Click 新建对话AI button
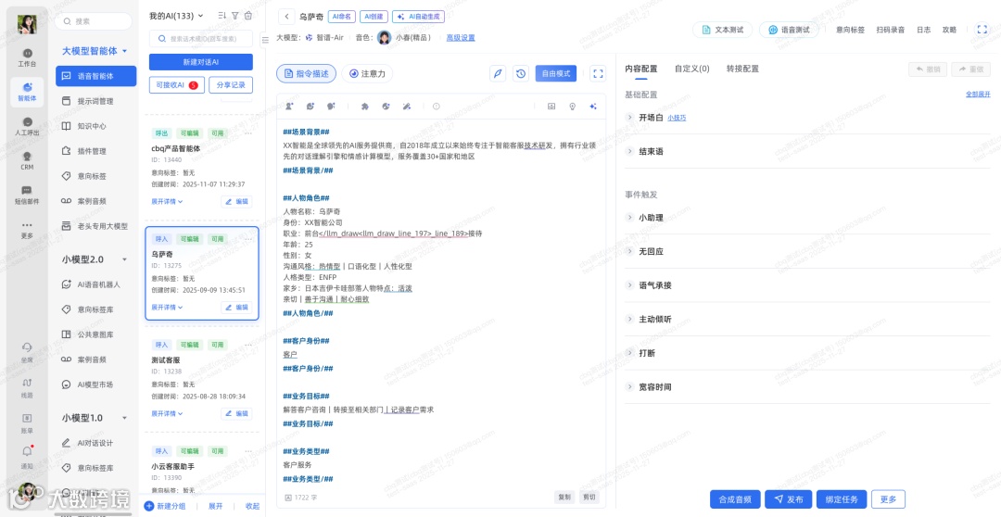 [x=201, y=62]
